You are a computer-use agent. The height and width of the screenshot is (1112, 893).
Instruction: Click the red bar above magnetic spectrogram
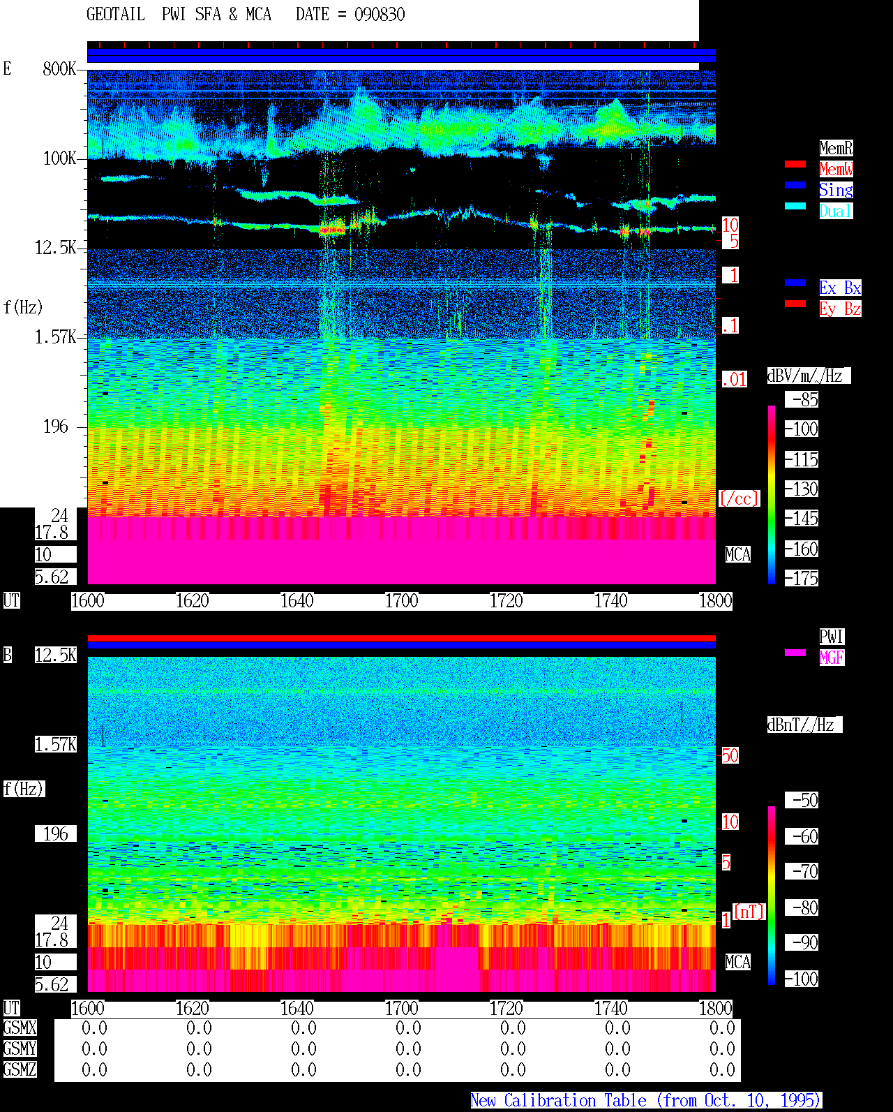tap(401, 638)
